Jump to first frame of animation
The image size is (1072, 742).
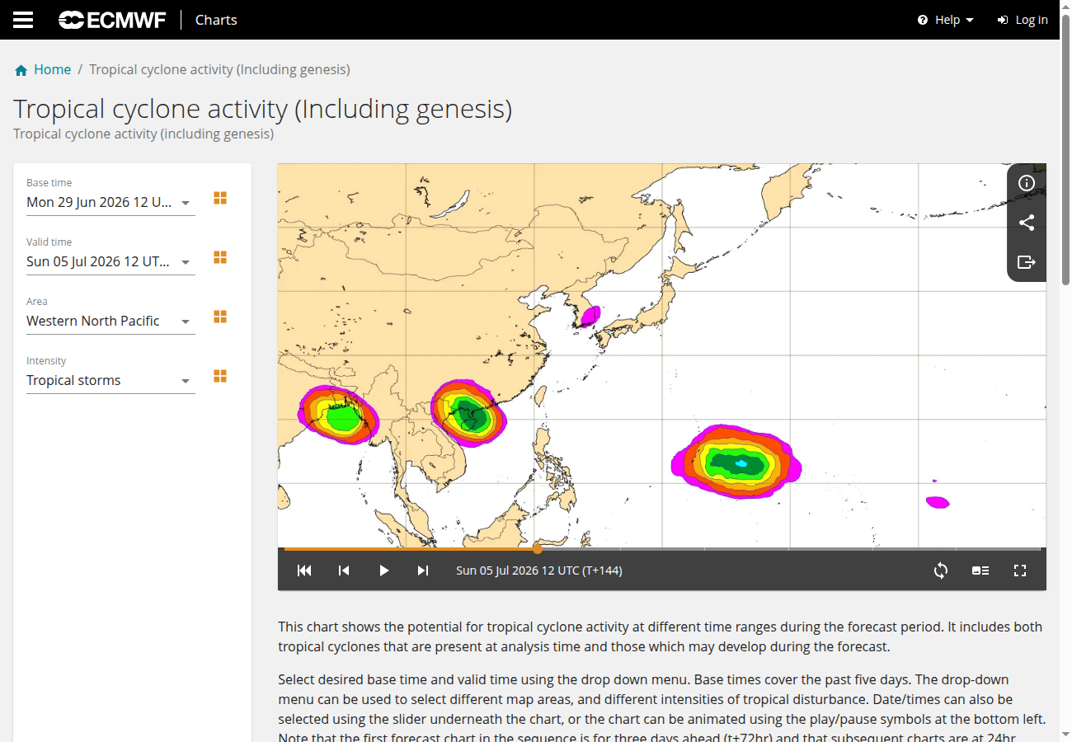(304, 571)
